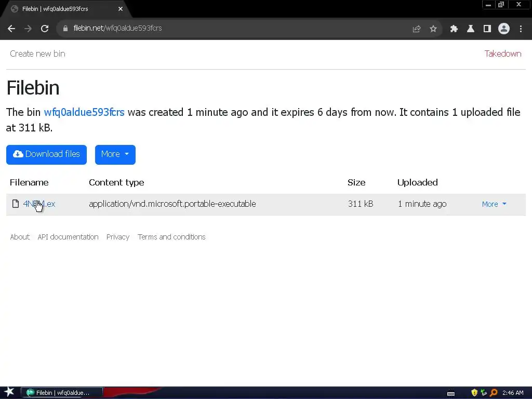This screenshot has width=532, height=399.
Task: Open Chrome Labs flask icon
Action: coord(471,29)
